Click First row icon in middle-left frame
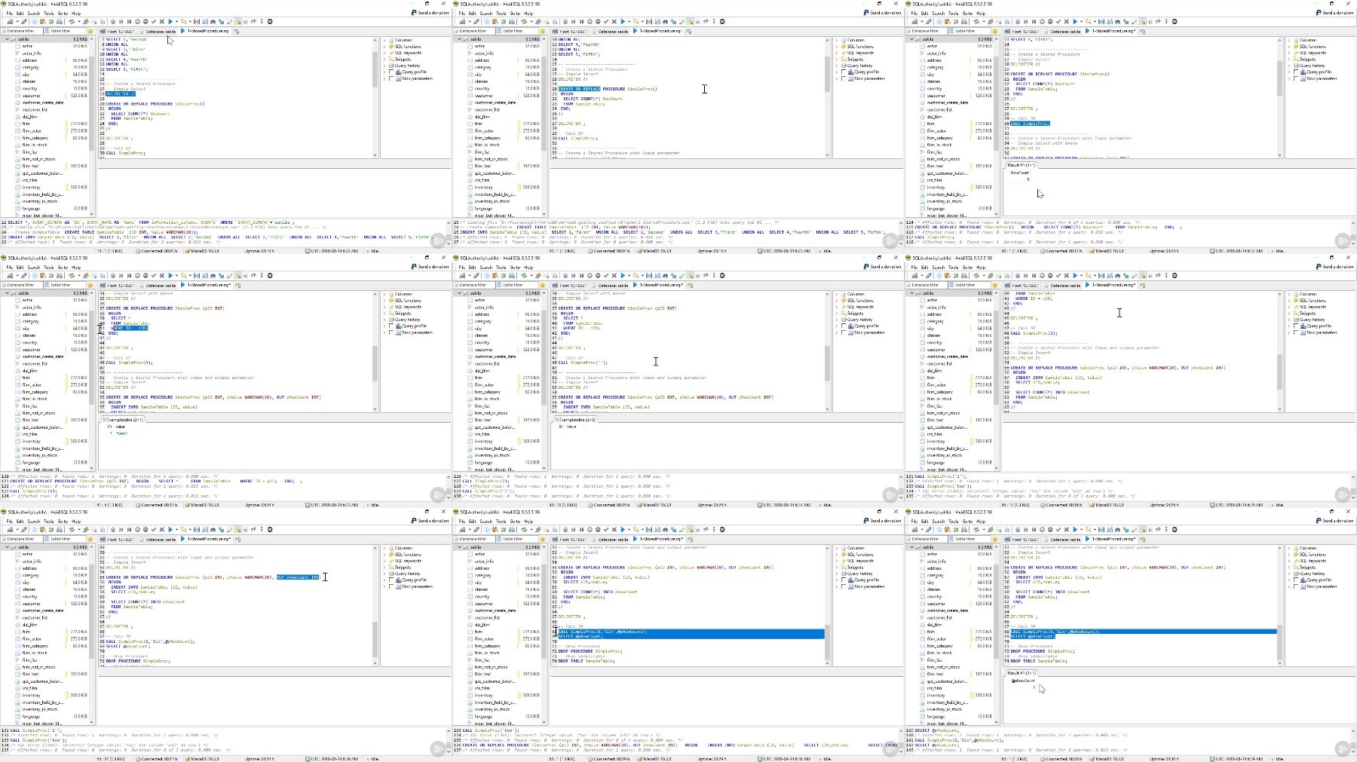Viewport: 1357px width, 762px height. pos(121,275)
